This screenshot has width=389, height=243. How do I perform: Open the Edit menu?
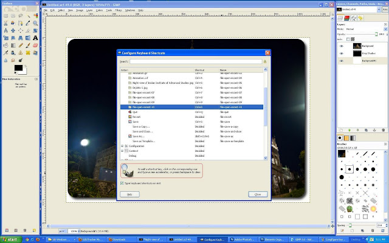coord(53,10)
